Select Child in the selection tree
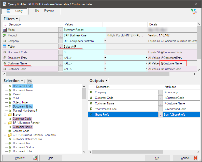Image resolution: width=202 pixels, height=162 pixels. point(16,98)
